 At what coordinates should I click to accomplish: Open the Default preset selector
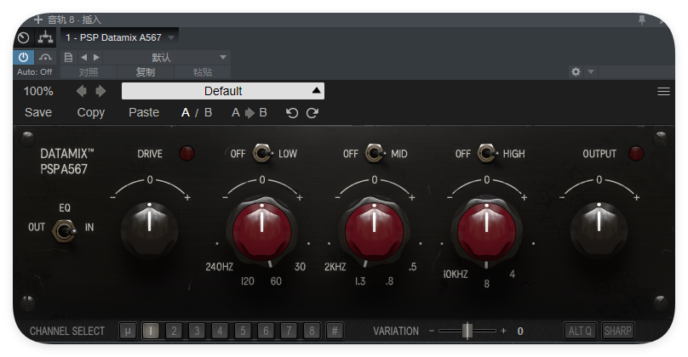223,91
